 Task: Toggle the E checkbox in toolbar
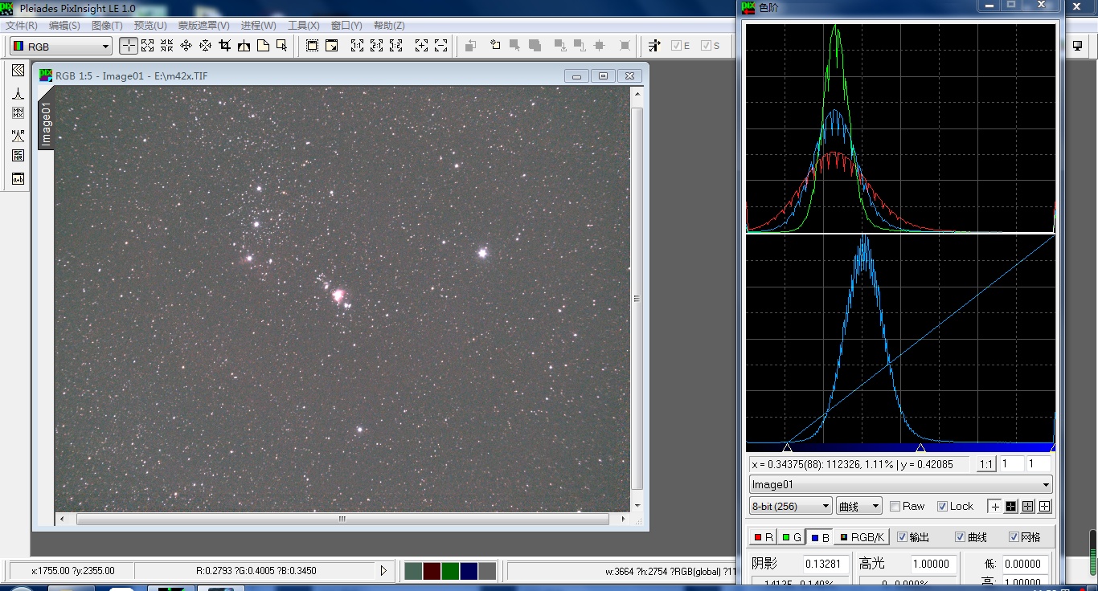tap(676, 46)
